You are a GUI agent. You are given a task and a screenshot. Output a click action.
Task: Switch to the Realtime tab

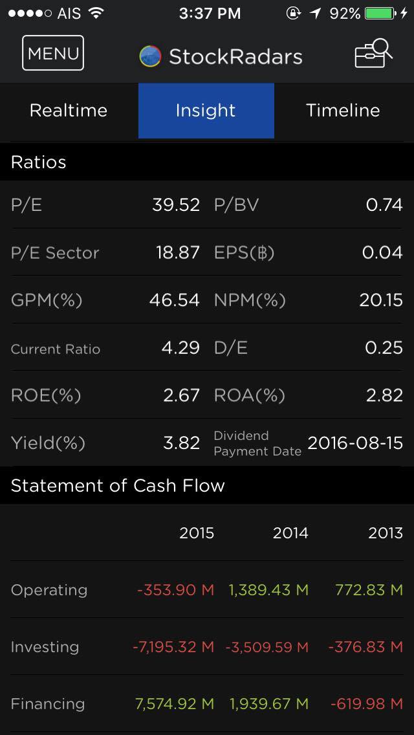tap(69, 110)
